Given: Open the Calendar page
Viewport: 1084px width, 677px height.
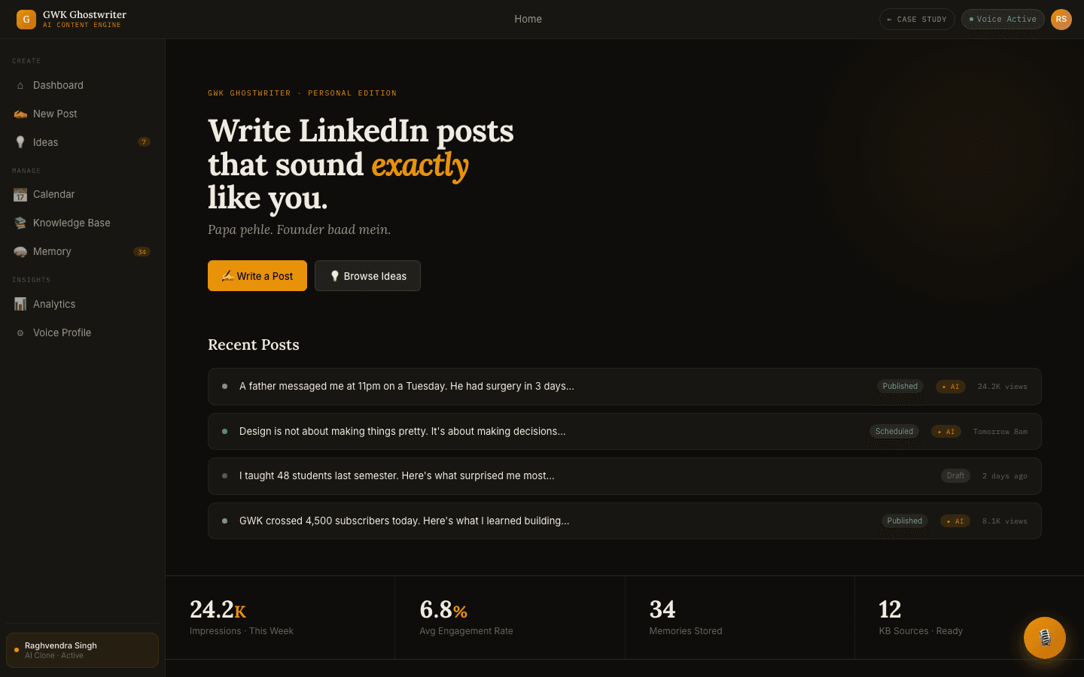Looking at the screenshot, I should 83,195.
